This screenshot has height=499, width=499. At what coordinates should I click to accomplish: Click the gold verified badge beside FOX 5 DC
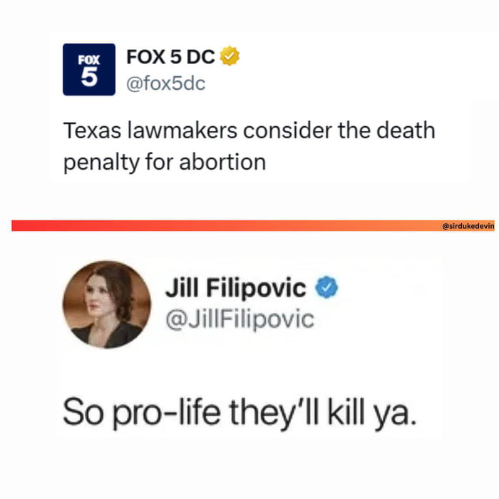(x=230, y=56)
